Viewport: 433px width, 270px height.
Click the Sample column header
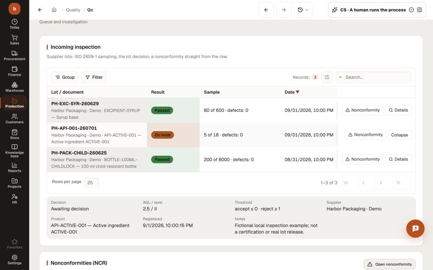[x=212, y=92]
